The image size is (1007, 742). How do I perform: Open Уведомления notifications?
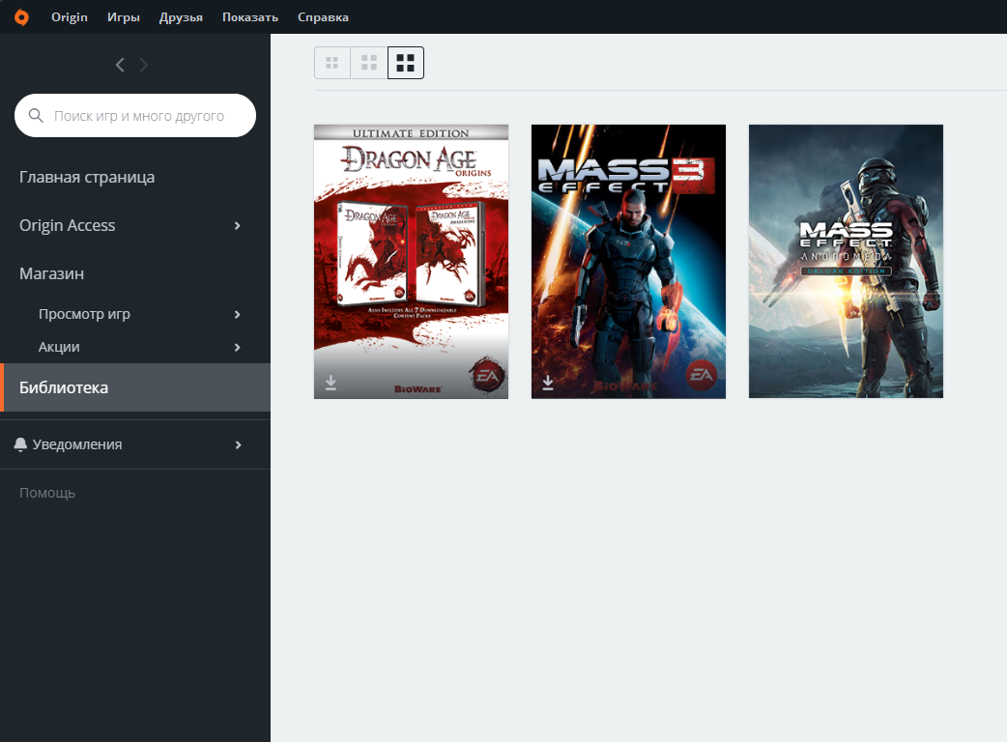[x=77, y=444]
